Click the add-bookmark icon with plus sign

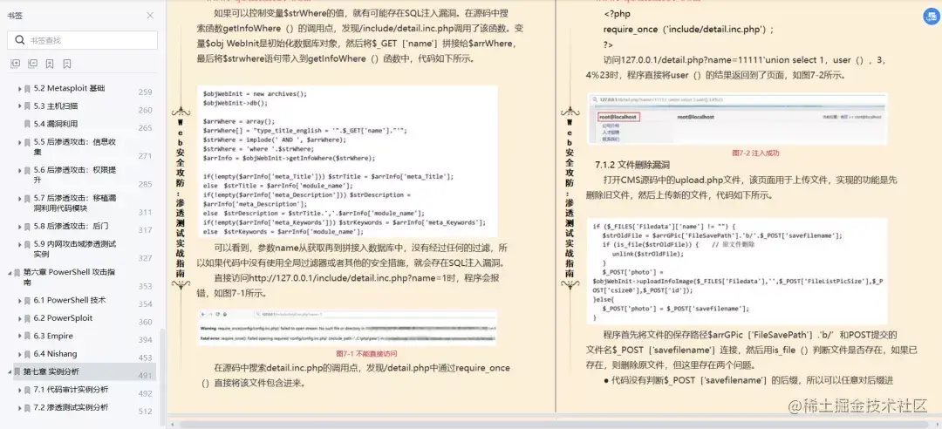(x=50, y=64)
